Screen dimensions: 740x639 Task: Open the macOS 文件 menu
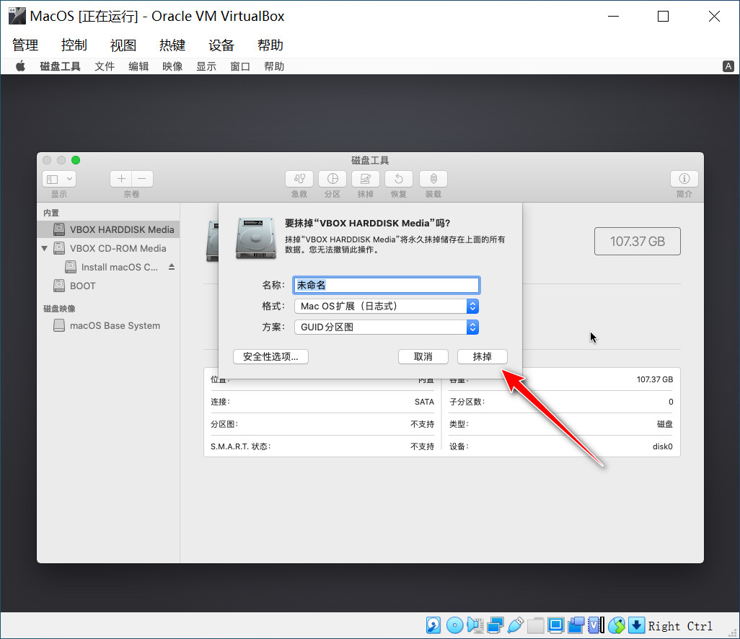(x=105, y=66)
